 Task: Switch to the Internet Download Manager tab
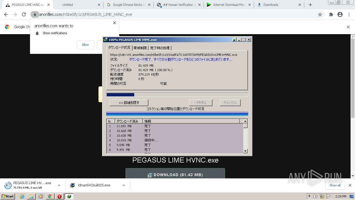pos(229,5)
